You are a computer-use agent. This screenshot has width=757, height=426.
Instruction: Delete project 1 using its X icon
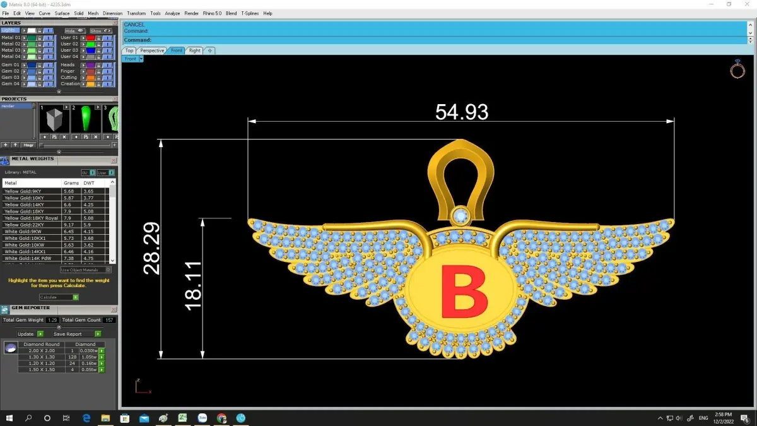(x=64, y=137)
